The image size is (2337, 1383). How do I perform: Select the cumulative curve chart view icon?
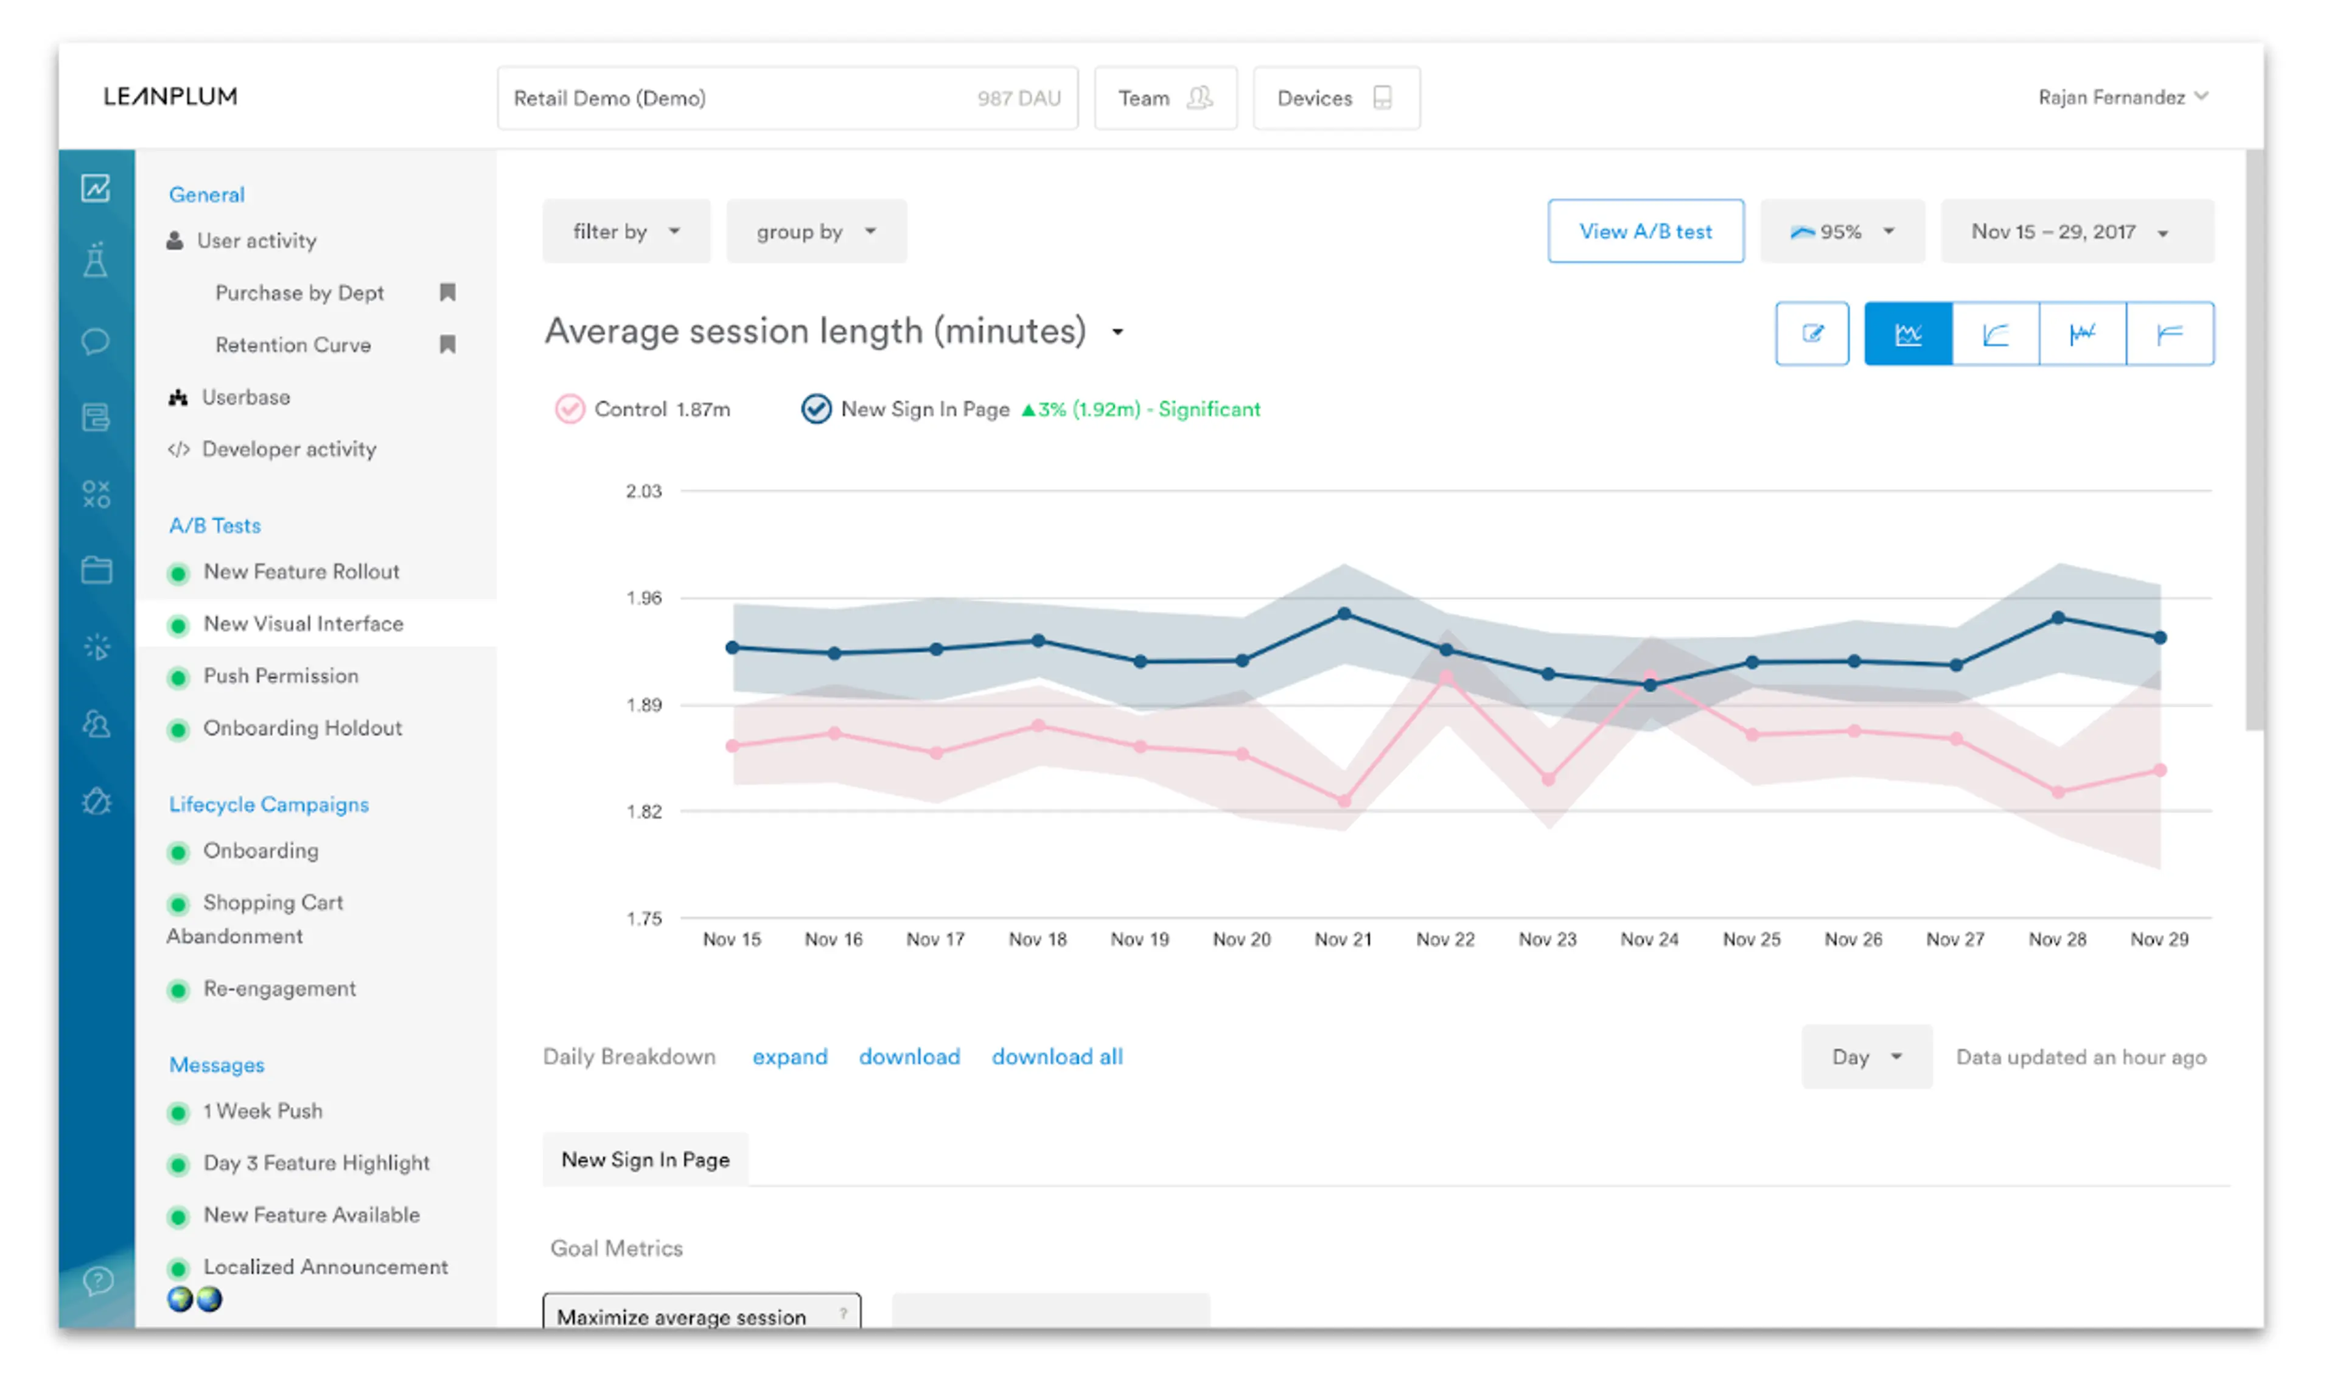pyautogui.click(x=1995, y=334)
